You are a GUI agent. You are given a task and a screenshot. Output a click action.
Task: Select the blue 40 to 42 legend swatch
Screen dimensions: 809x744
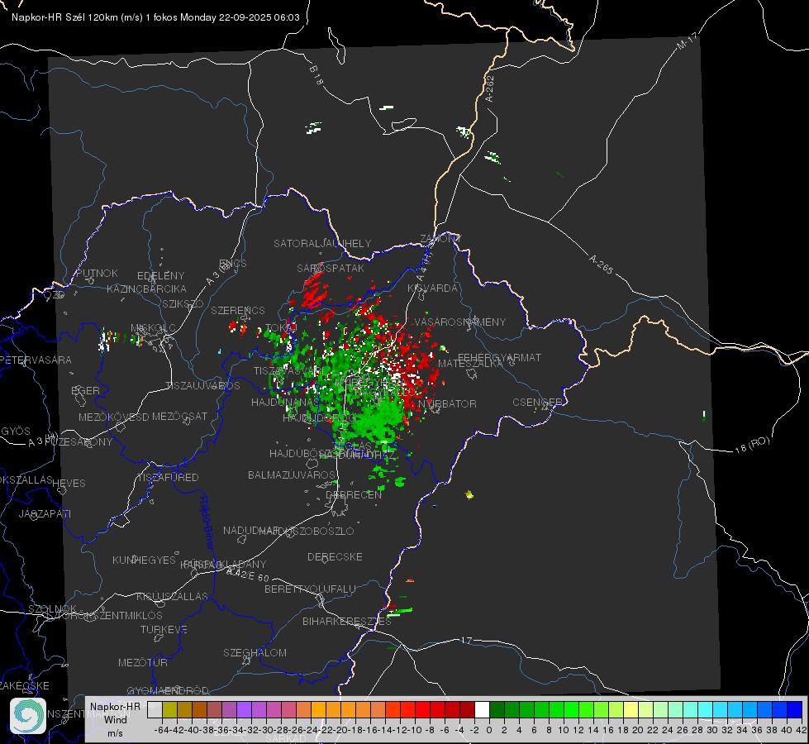tap(795, 709)
